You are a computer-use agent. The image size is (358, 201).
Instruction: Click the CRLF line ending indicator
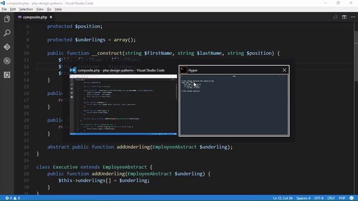point(331,198)
